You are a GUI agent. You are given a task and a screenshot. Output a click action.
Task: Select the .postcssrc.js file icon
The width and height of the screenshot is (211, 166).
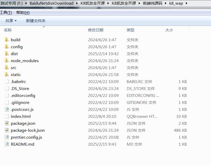click(7, 109)
